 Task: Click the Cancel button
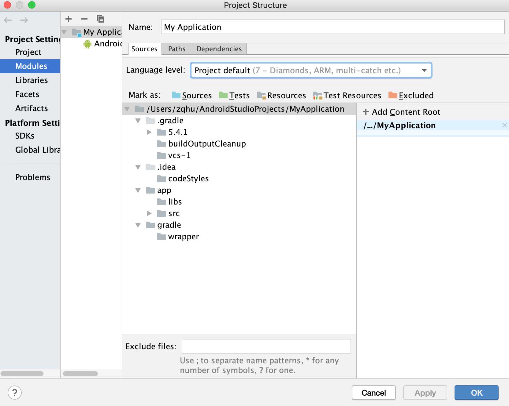[x=374, y=393]
